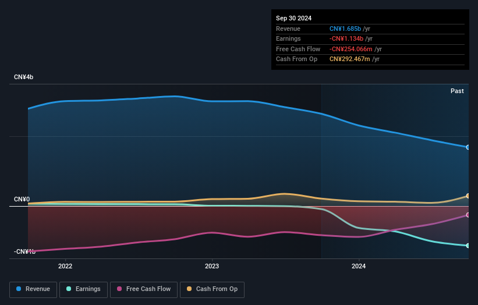
Task: Click the -CN¥1.134b earnings value
Action: (346, 38)
